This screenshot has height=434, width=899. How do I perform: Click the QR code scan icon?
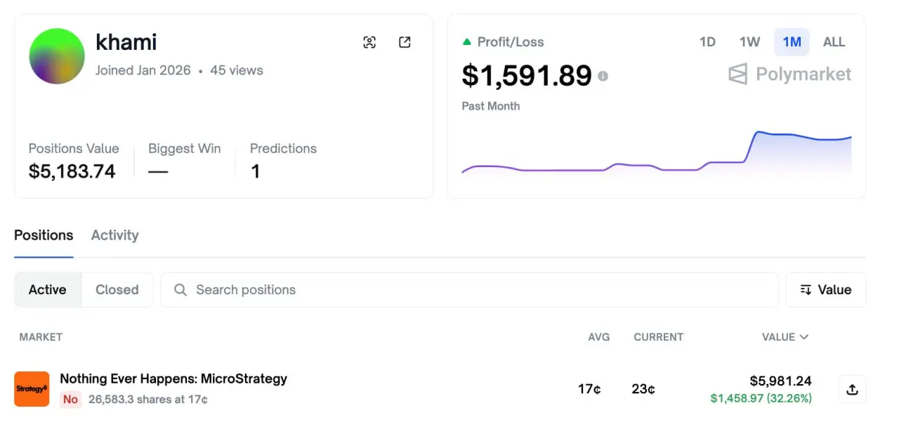(x=369, y=42)
